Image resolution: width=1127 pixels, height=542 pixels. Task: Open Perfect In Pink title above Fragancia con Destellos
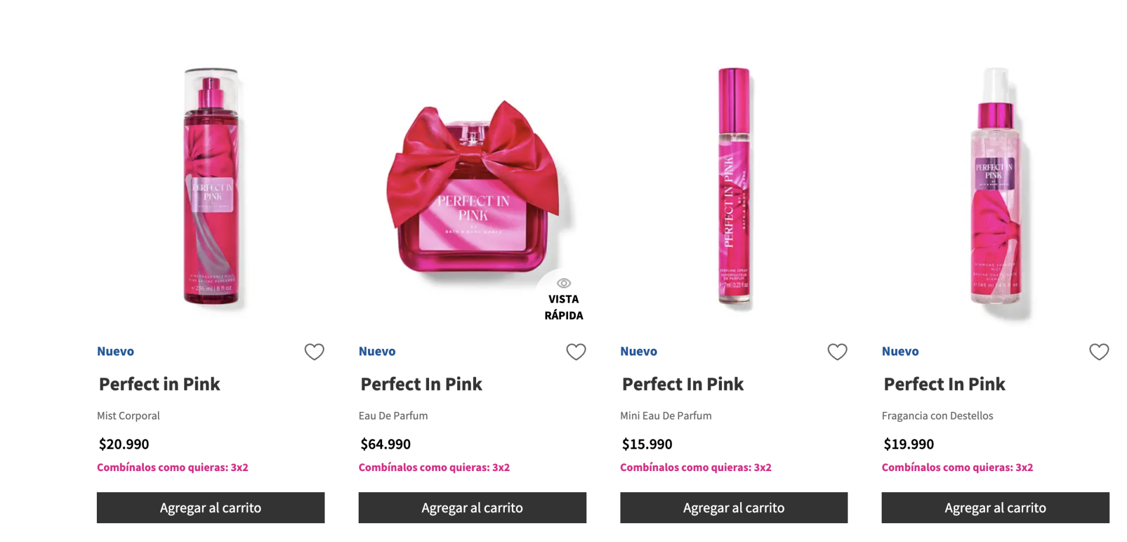point(944,384)
